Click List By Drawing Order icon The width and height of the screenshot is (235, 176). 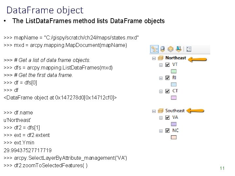pos(154,49)
